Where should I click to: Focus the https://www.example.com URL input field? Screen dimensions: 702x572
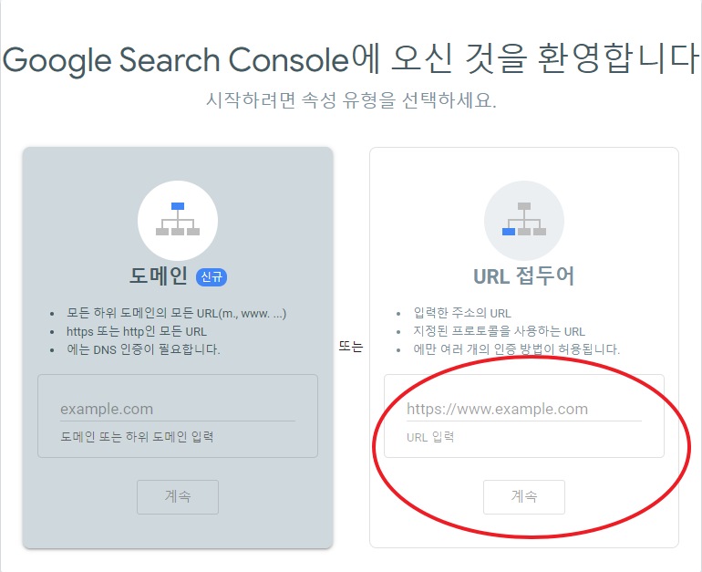pos(524,409)
